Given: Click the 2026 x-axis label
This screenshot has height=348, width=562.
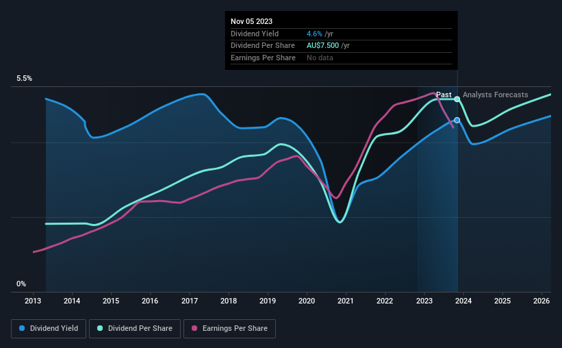Looking at the screenshot, I should (541, 301).
